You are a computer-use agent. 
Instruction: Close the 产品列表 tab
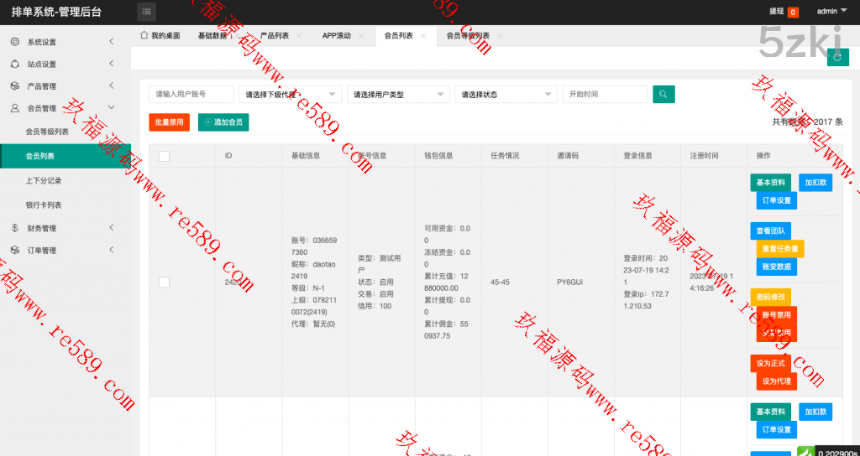[x=299, y=36]
